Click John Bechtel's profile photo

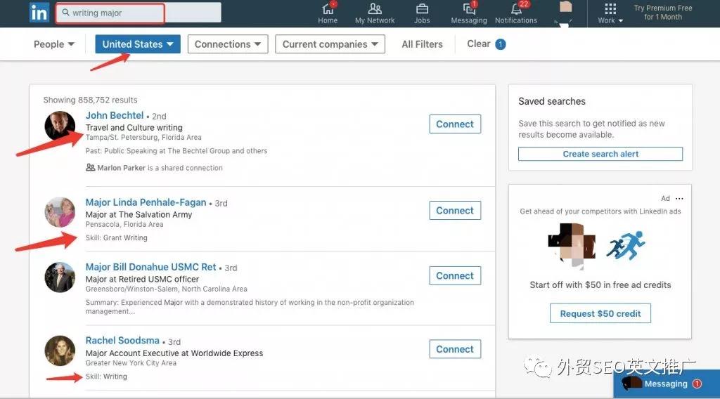click(x=60, y=126)
